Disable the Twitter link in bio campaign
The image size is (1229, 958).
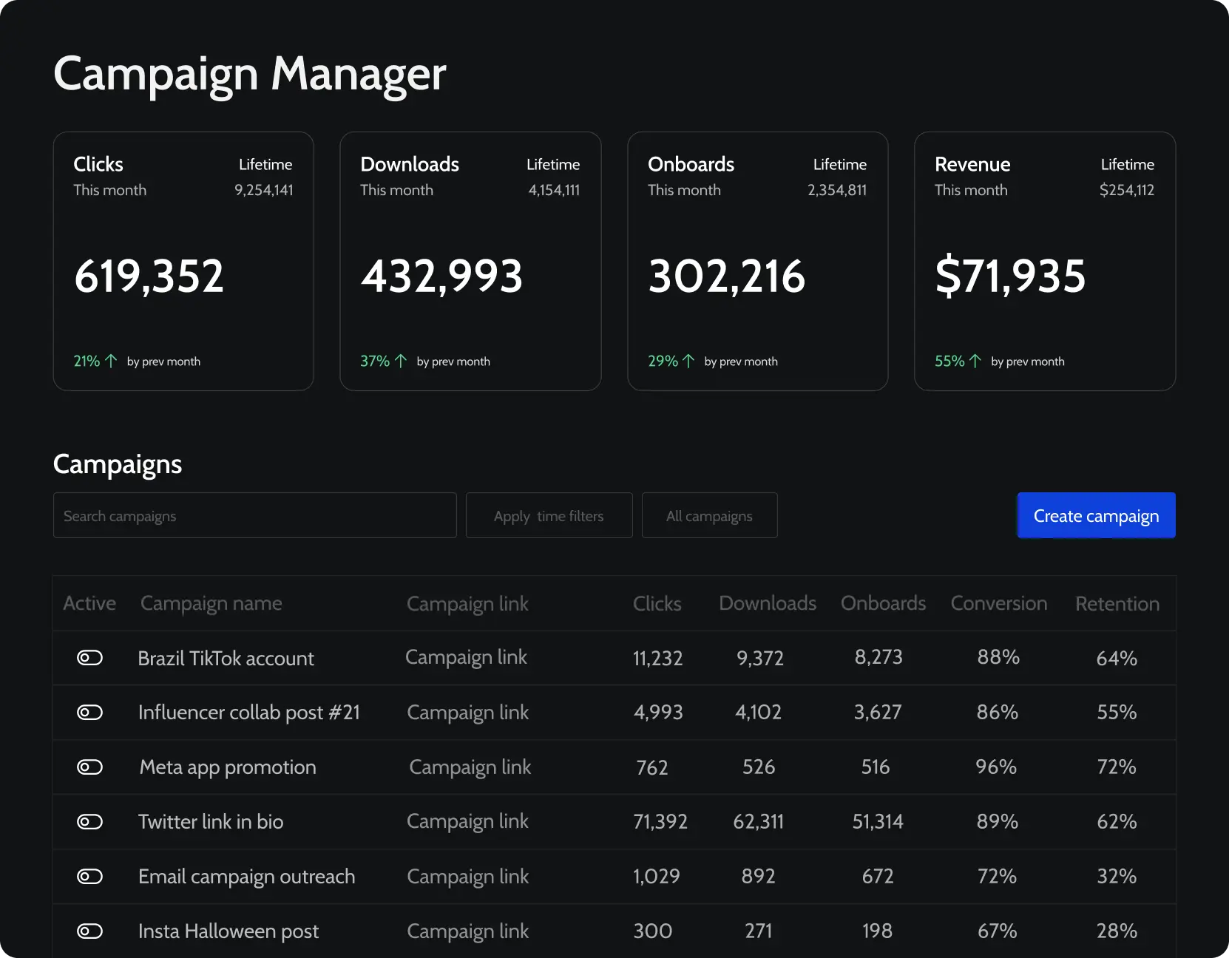click(x=89, y=821)
